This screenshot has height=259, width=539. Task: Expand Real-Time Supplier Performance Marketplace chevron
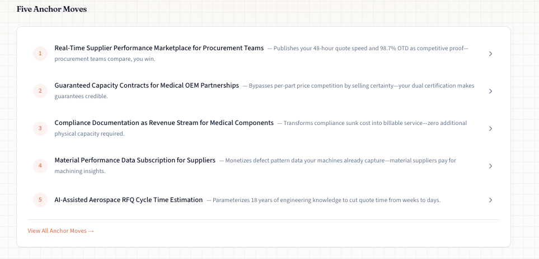pos(490,54)
